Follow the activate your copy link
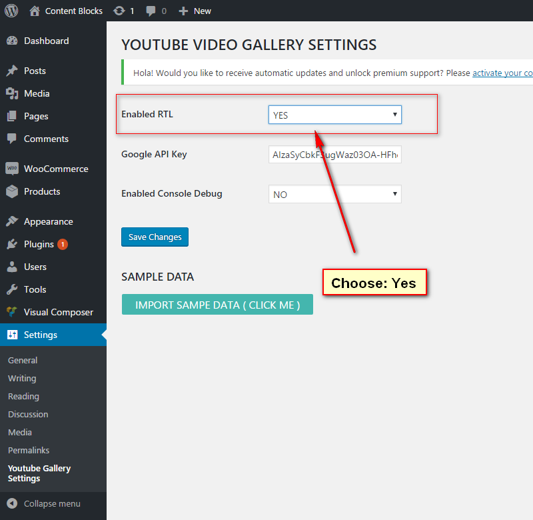The image size is (533, 520). 502,73
